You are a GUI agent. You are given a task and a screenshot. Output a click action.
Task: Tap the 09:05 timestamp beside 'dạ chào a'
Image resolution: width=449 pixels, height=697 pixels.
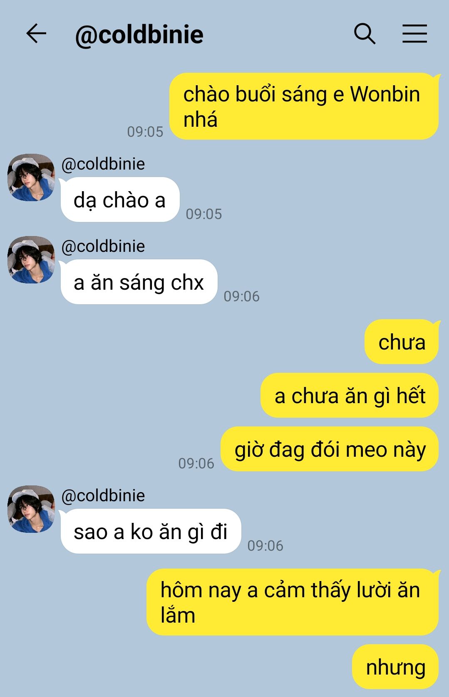(204, 214)
